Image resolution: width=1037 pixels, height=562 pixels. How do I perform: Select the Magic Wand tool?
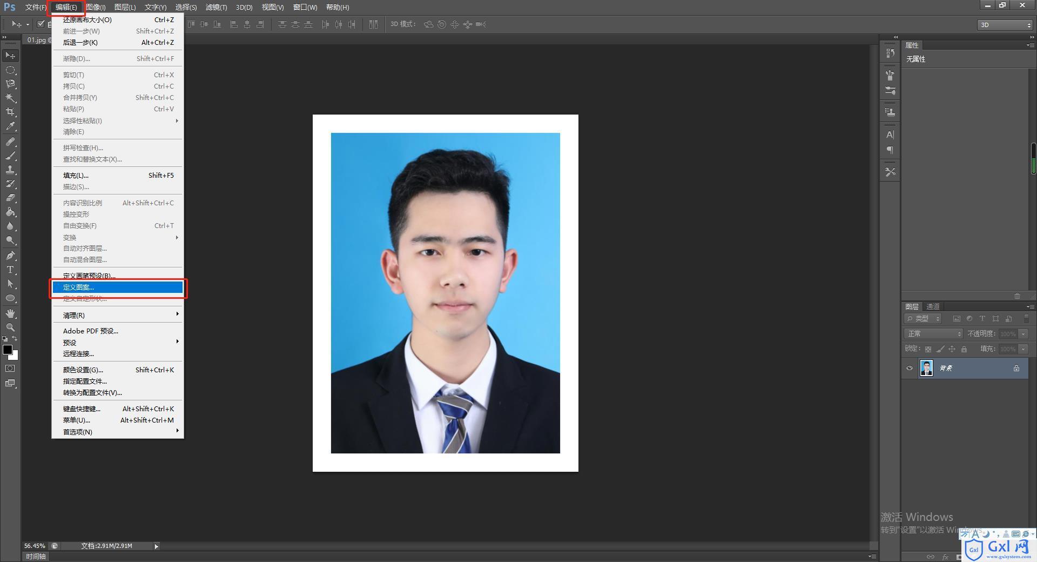10,98
